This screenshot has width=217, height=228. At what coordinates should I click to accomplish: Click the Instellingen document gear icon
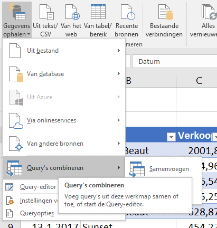(10, 201)
